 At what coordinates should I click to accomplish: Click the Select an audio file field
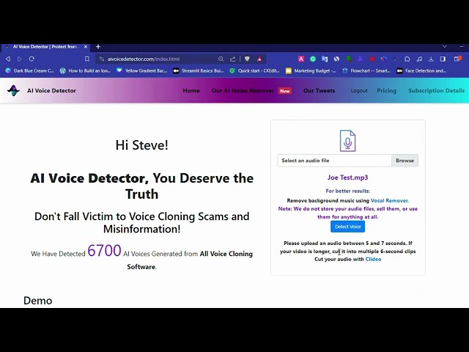point(334,161)
